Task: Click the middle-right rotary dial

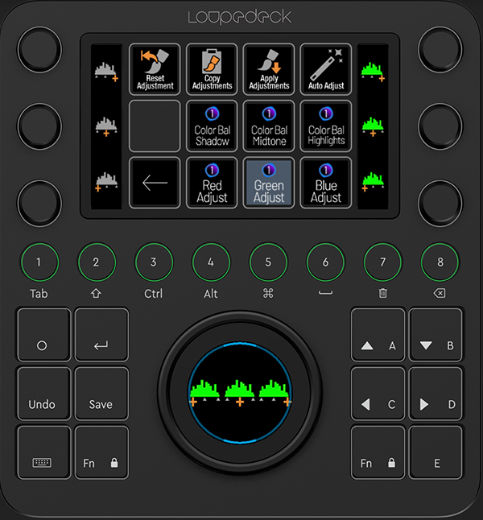Action: click(440, 126)
